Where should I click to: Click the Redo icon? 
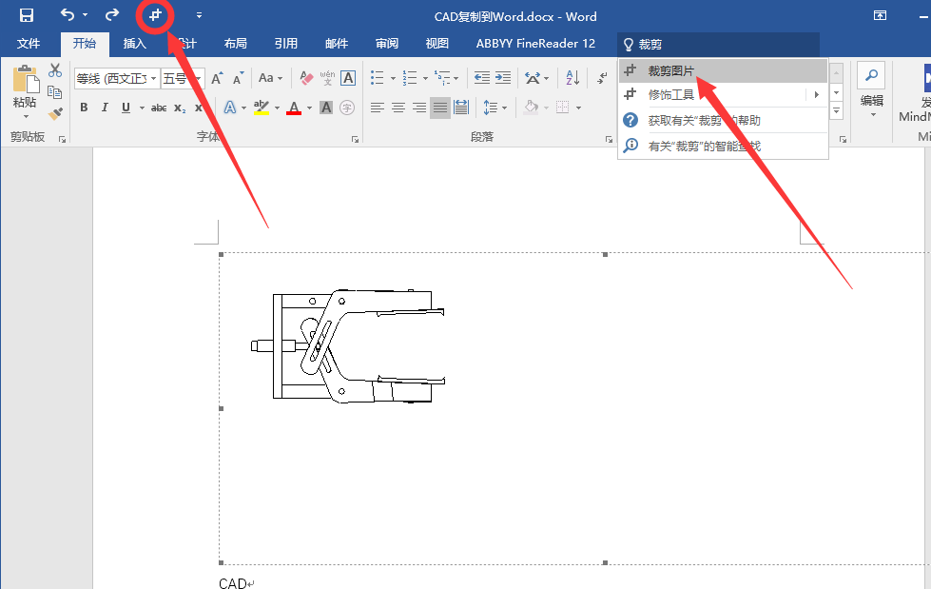111,15
